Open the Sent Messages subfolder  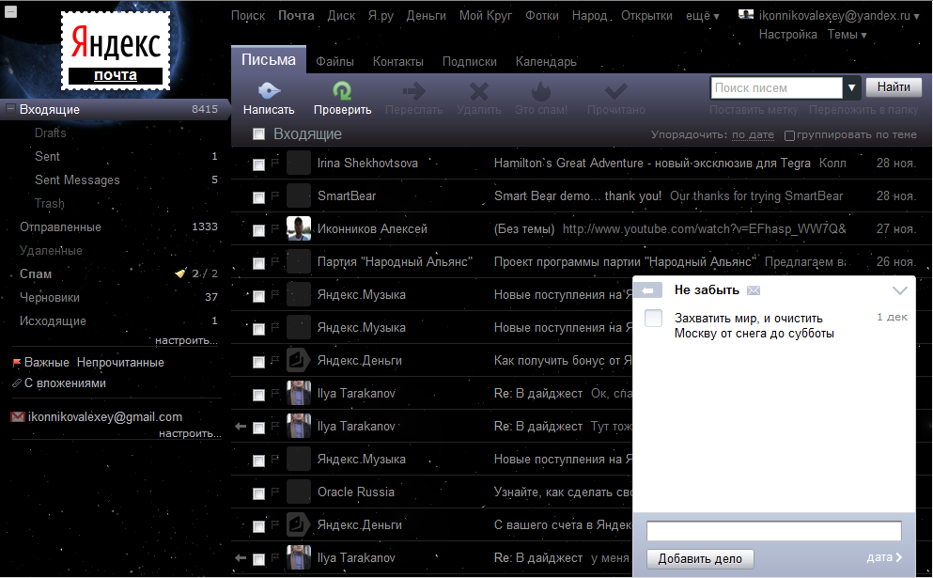coord(77,180)
